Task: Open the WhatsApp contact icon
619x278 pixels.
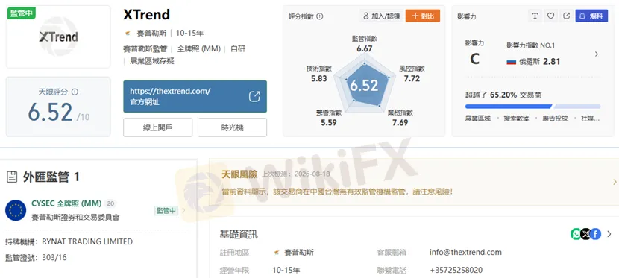Action: (576, 234)
